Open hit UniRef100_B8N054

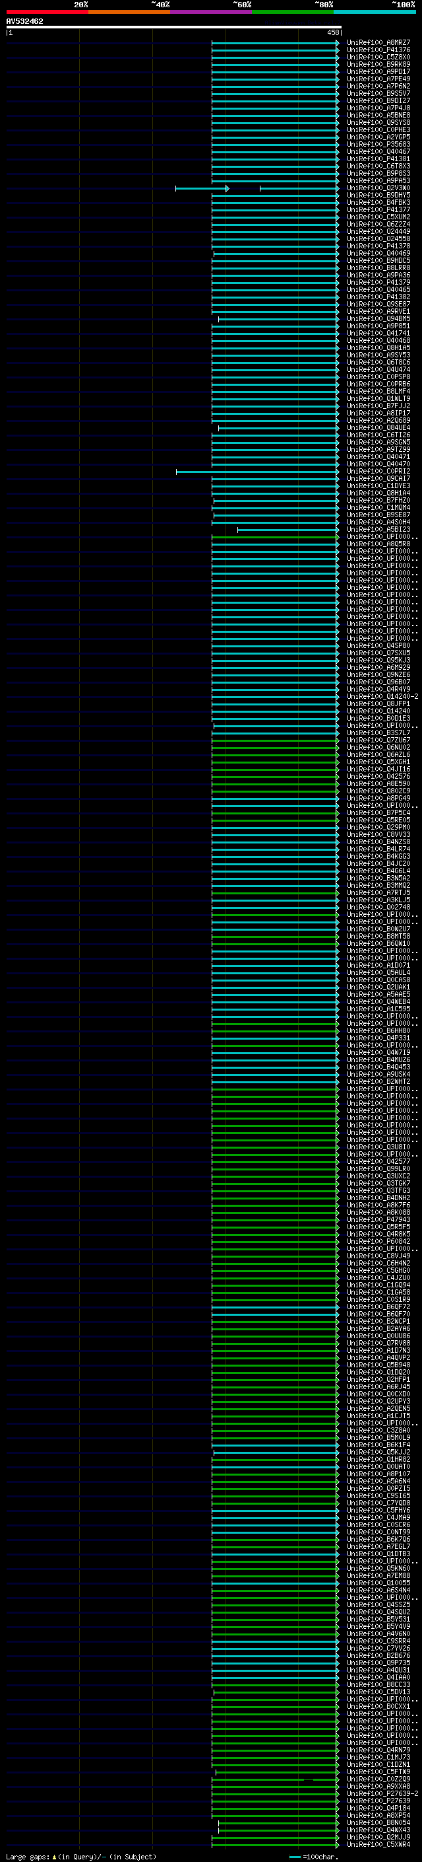[x=378, y=1822]
